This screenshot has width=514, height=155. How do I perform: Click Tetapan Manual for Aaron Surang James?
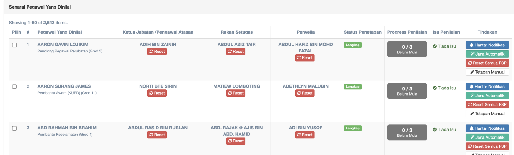487,114
